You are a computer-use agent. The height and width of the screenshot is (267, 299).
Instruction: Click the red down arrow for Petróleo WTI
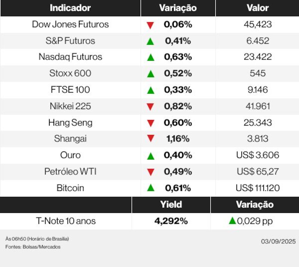click(151, 172)
